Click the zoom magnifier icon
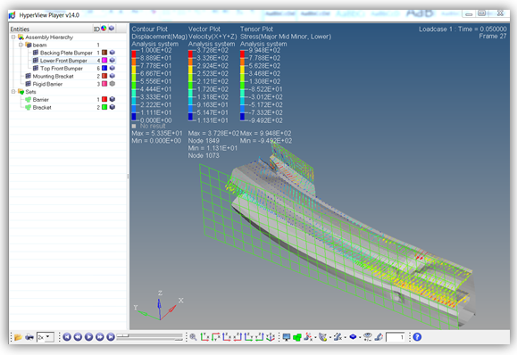 [193, 337]
